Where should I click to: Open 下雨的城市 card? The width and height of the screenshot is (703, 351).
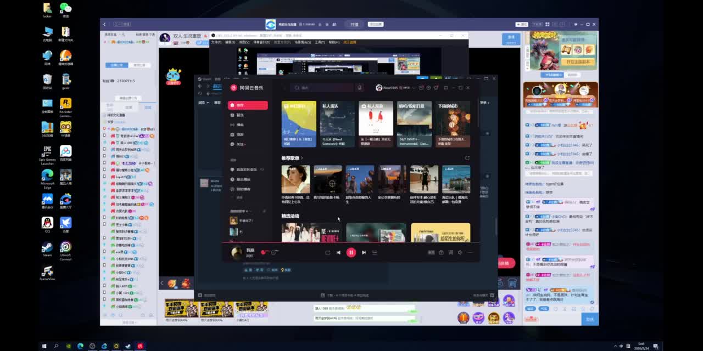click(x=453, y=123)
